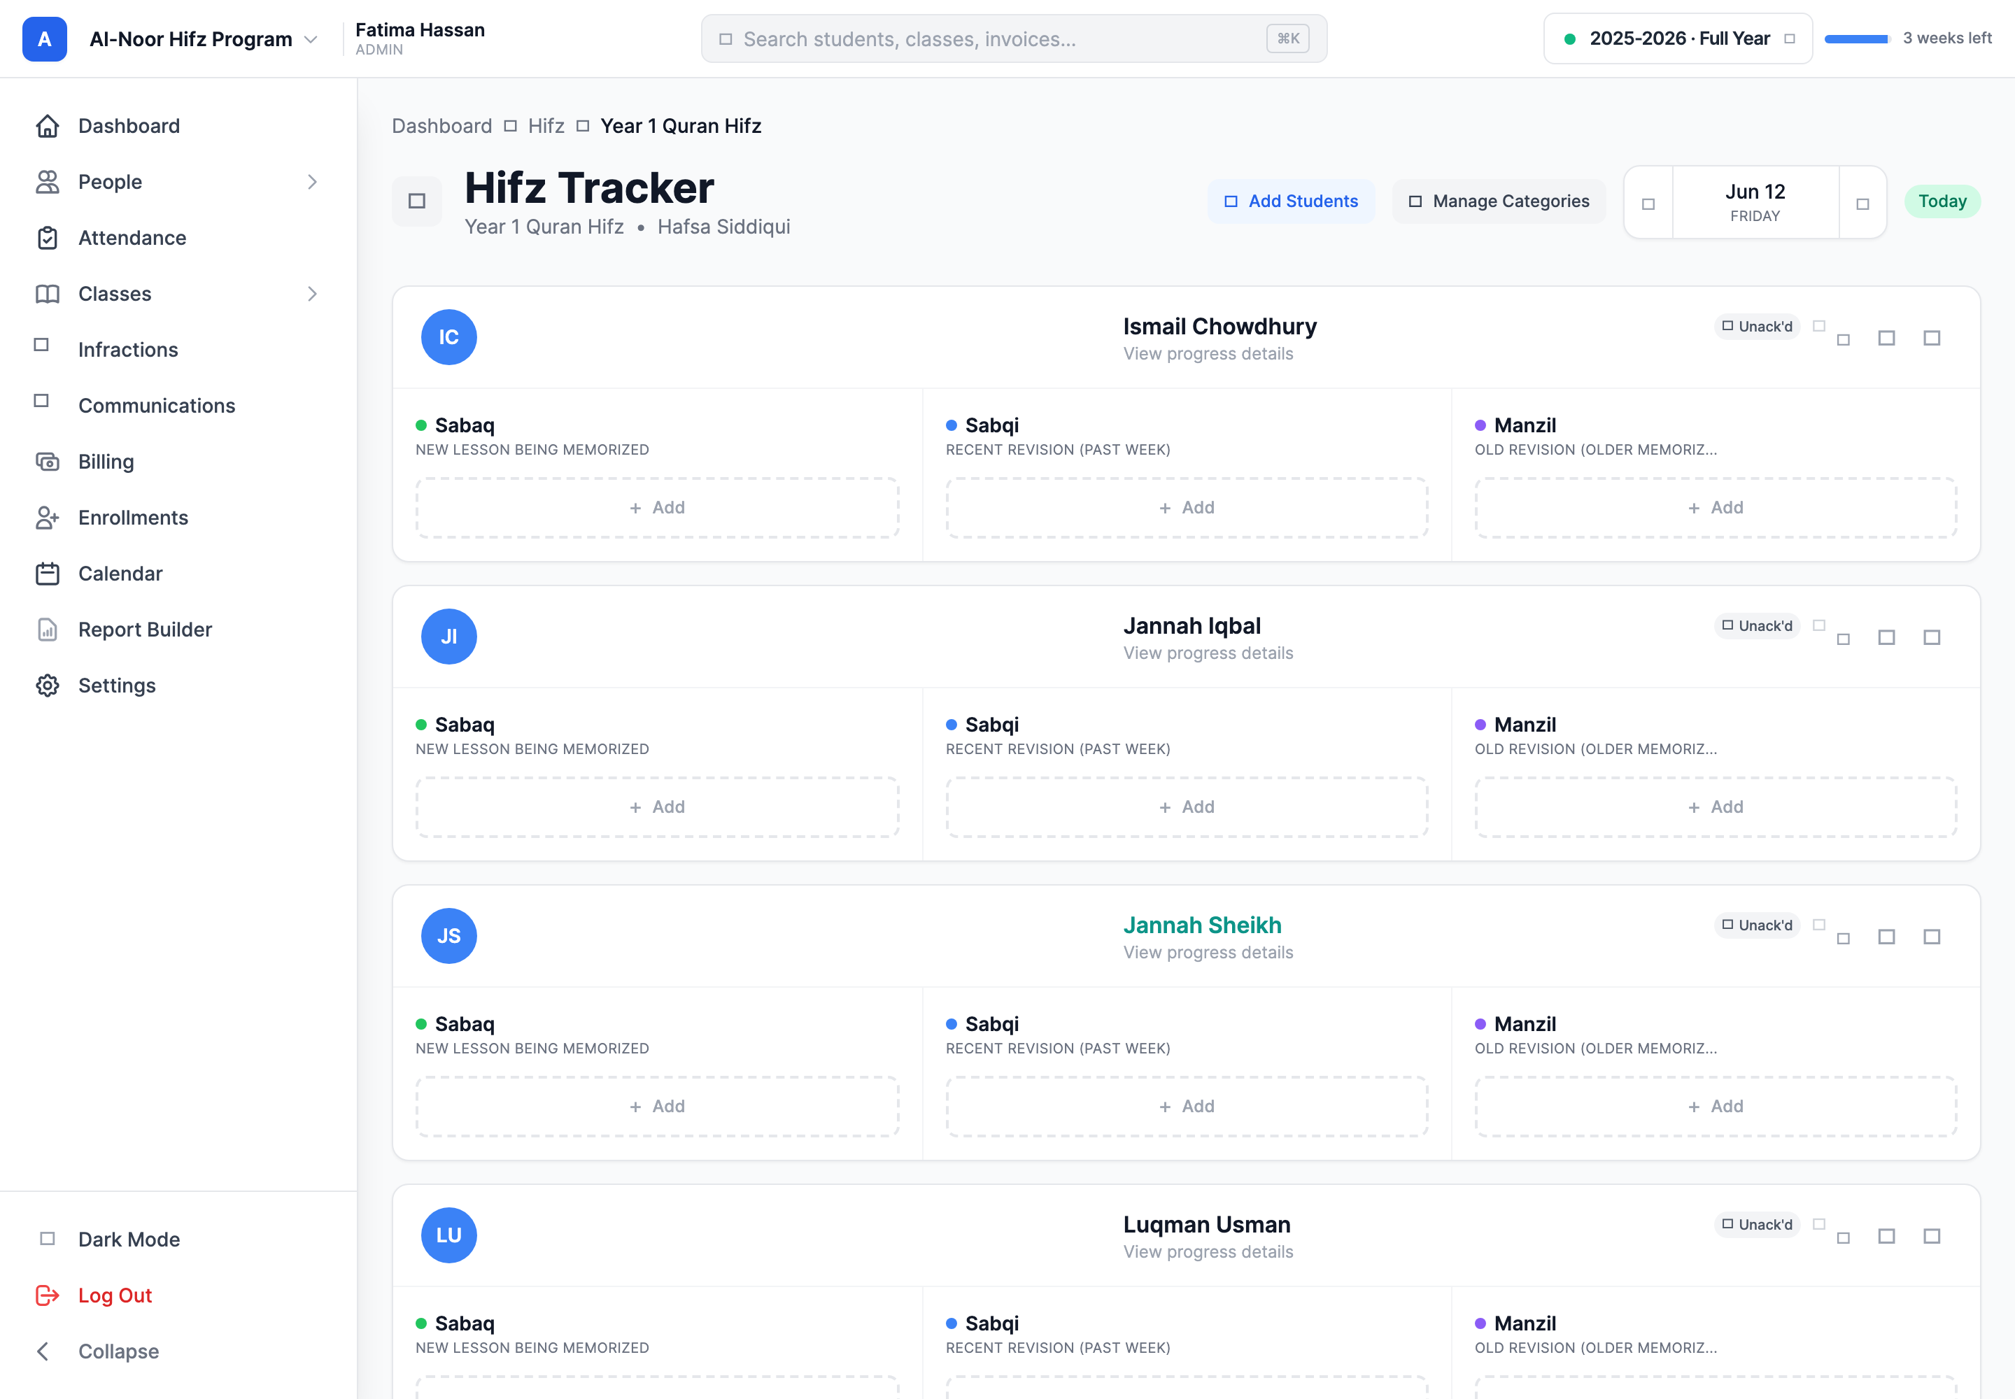Open Enrollments via the person-plus icon
The height and width of the screenshot is (1399, 2015).
tap(48, 518)
